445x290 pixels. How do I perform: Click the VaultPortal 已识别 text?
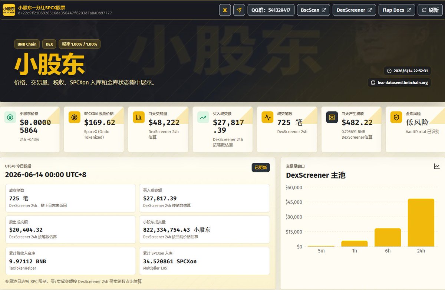click(422, 132)
